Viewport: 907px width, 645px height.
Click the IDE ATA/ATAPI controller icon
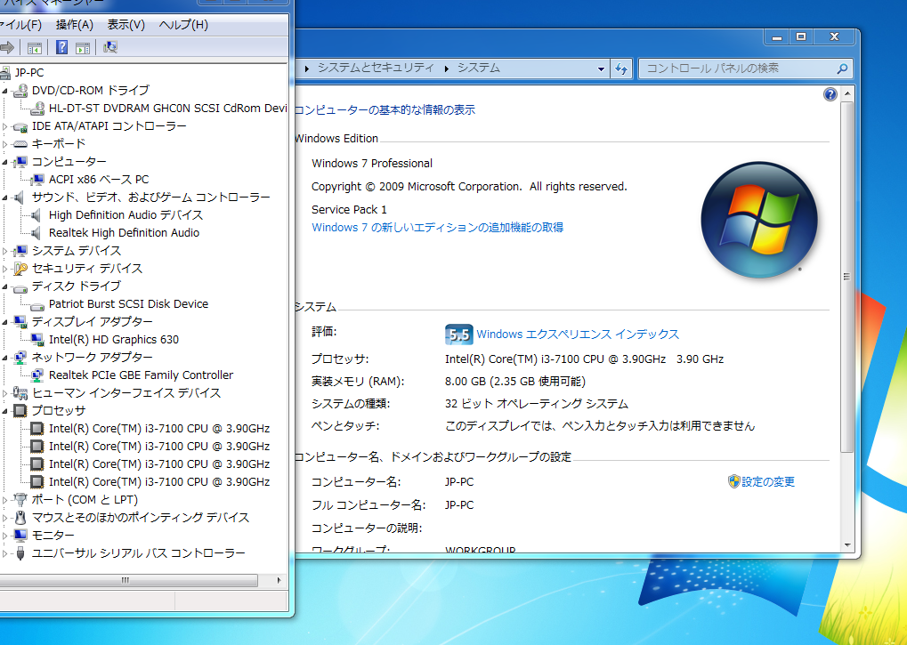pos(20,126)
